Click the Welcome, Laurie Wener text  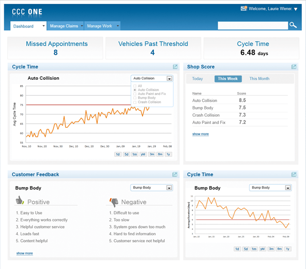[x=271, y=9]
